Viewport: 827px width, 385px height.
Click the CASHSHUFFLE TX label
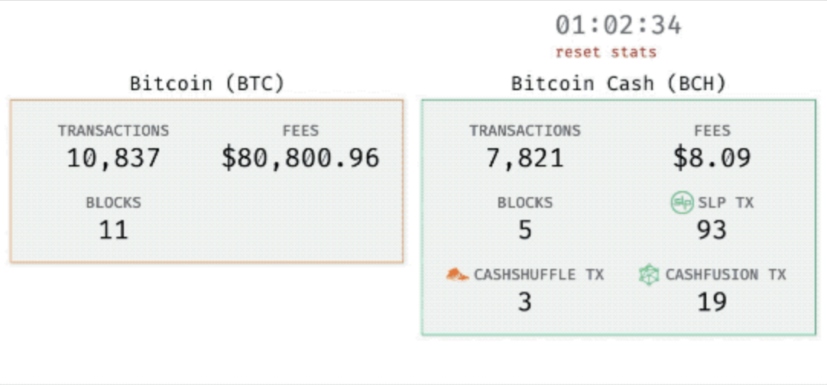click(x=539, y=275)
